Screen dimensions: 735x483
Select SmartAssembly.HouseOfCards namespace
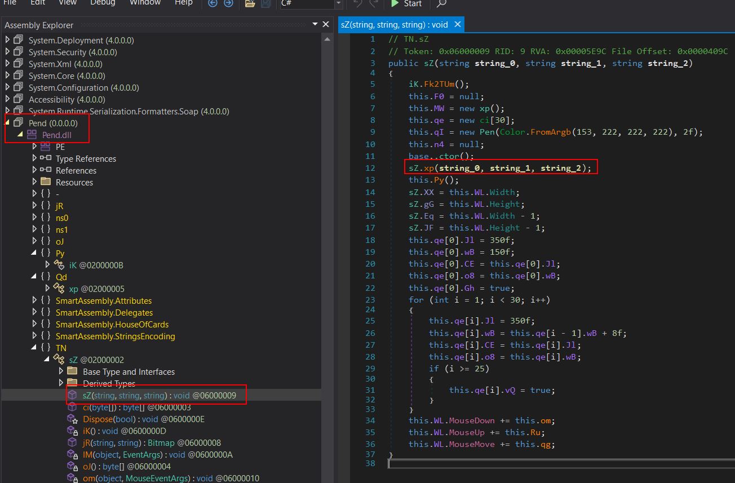coord(112,324)
